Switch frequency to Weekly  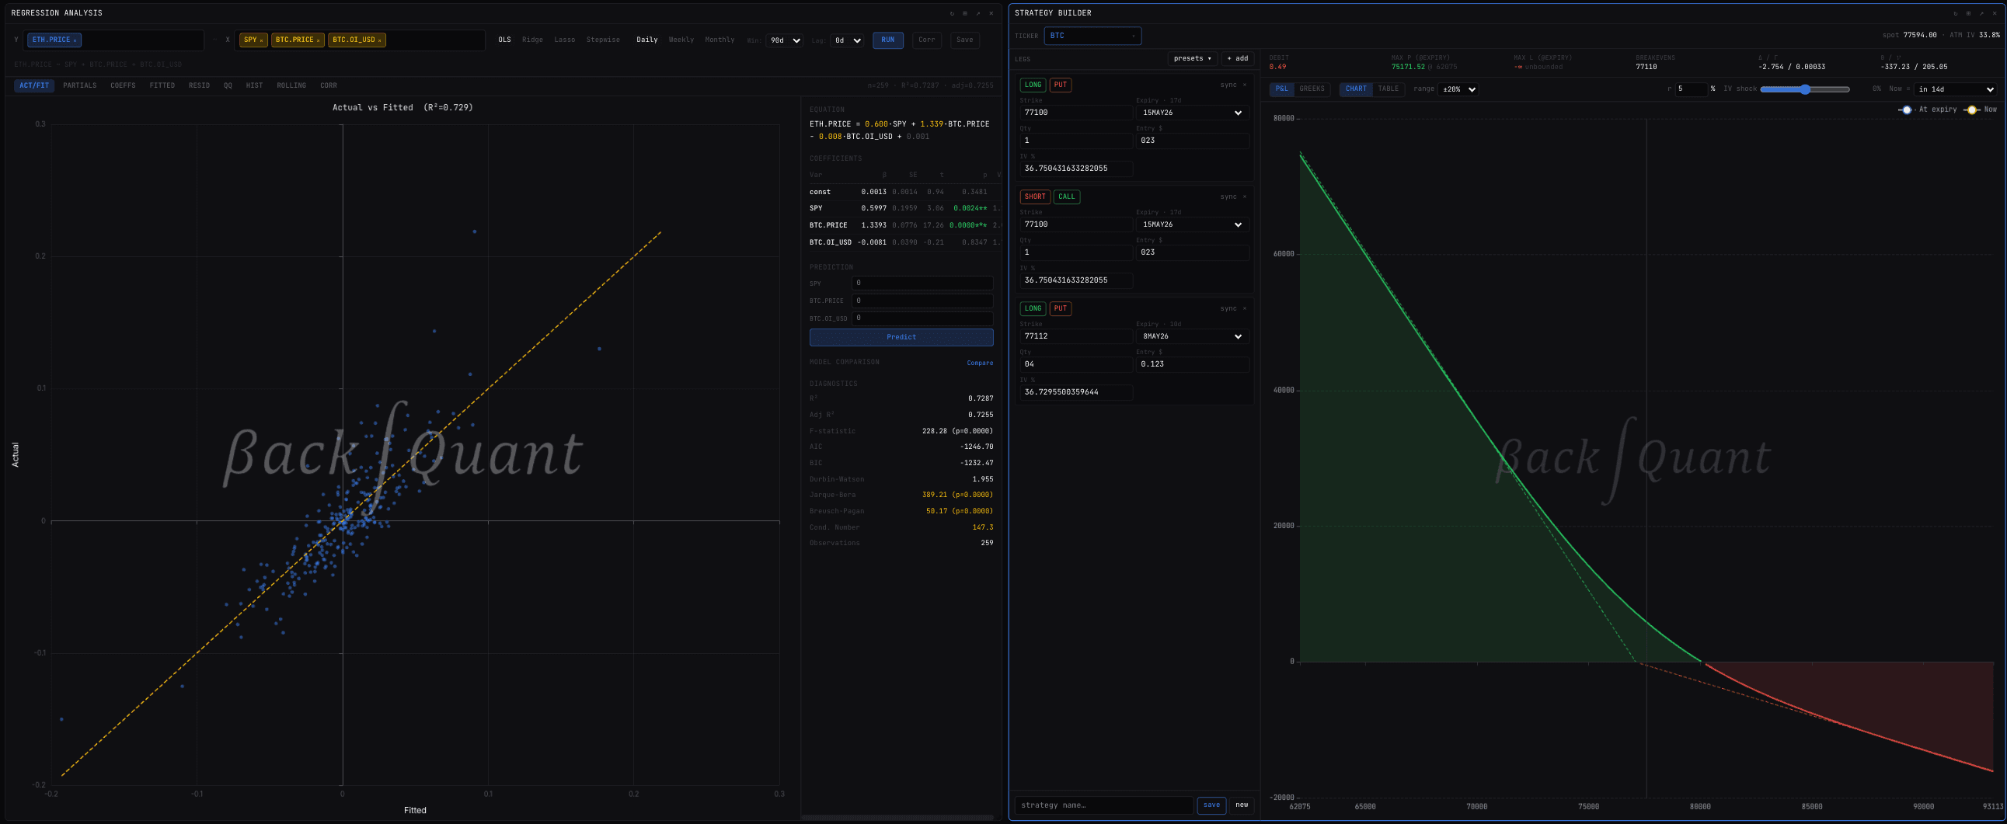pyautogui.click(x=681, y=40)
